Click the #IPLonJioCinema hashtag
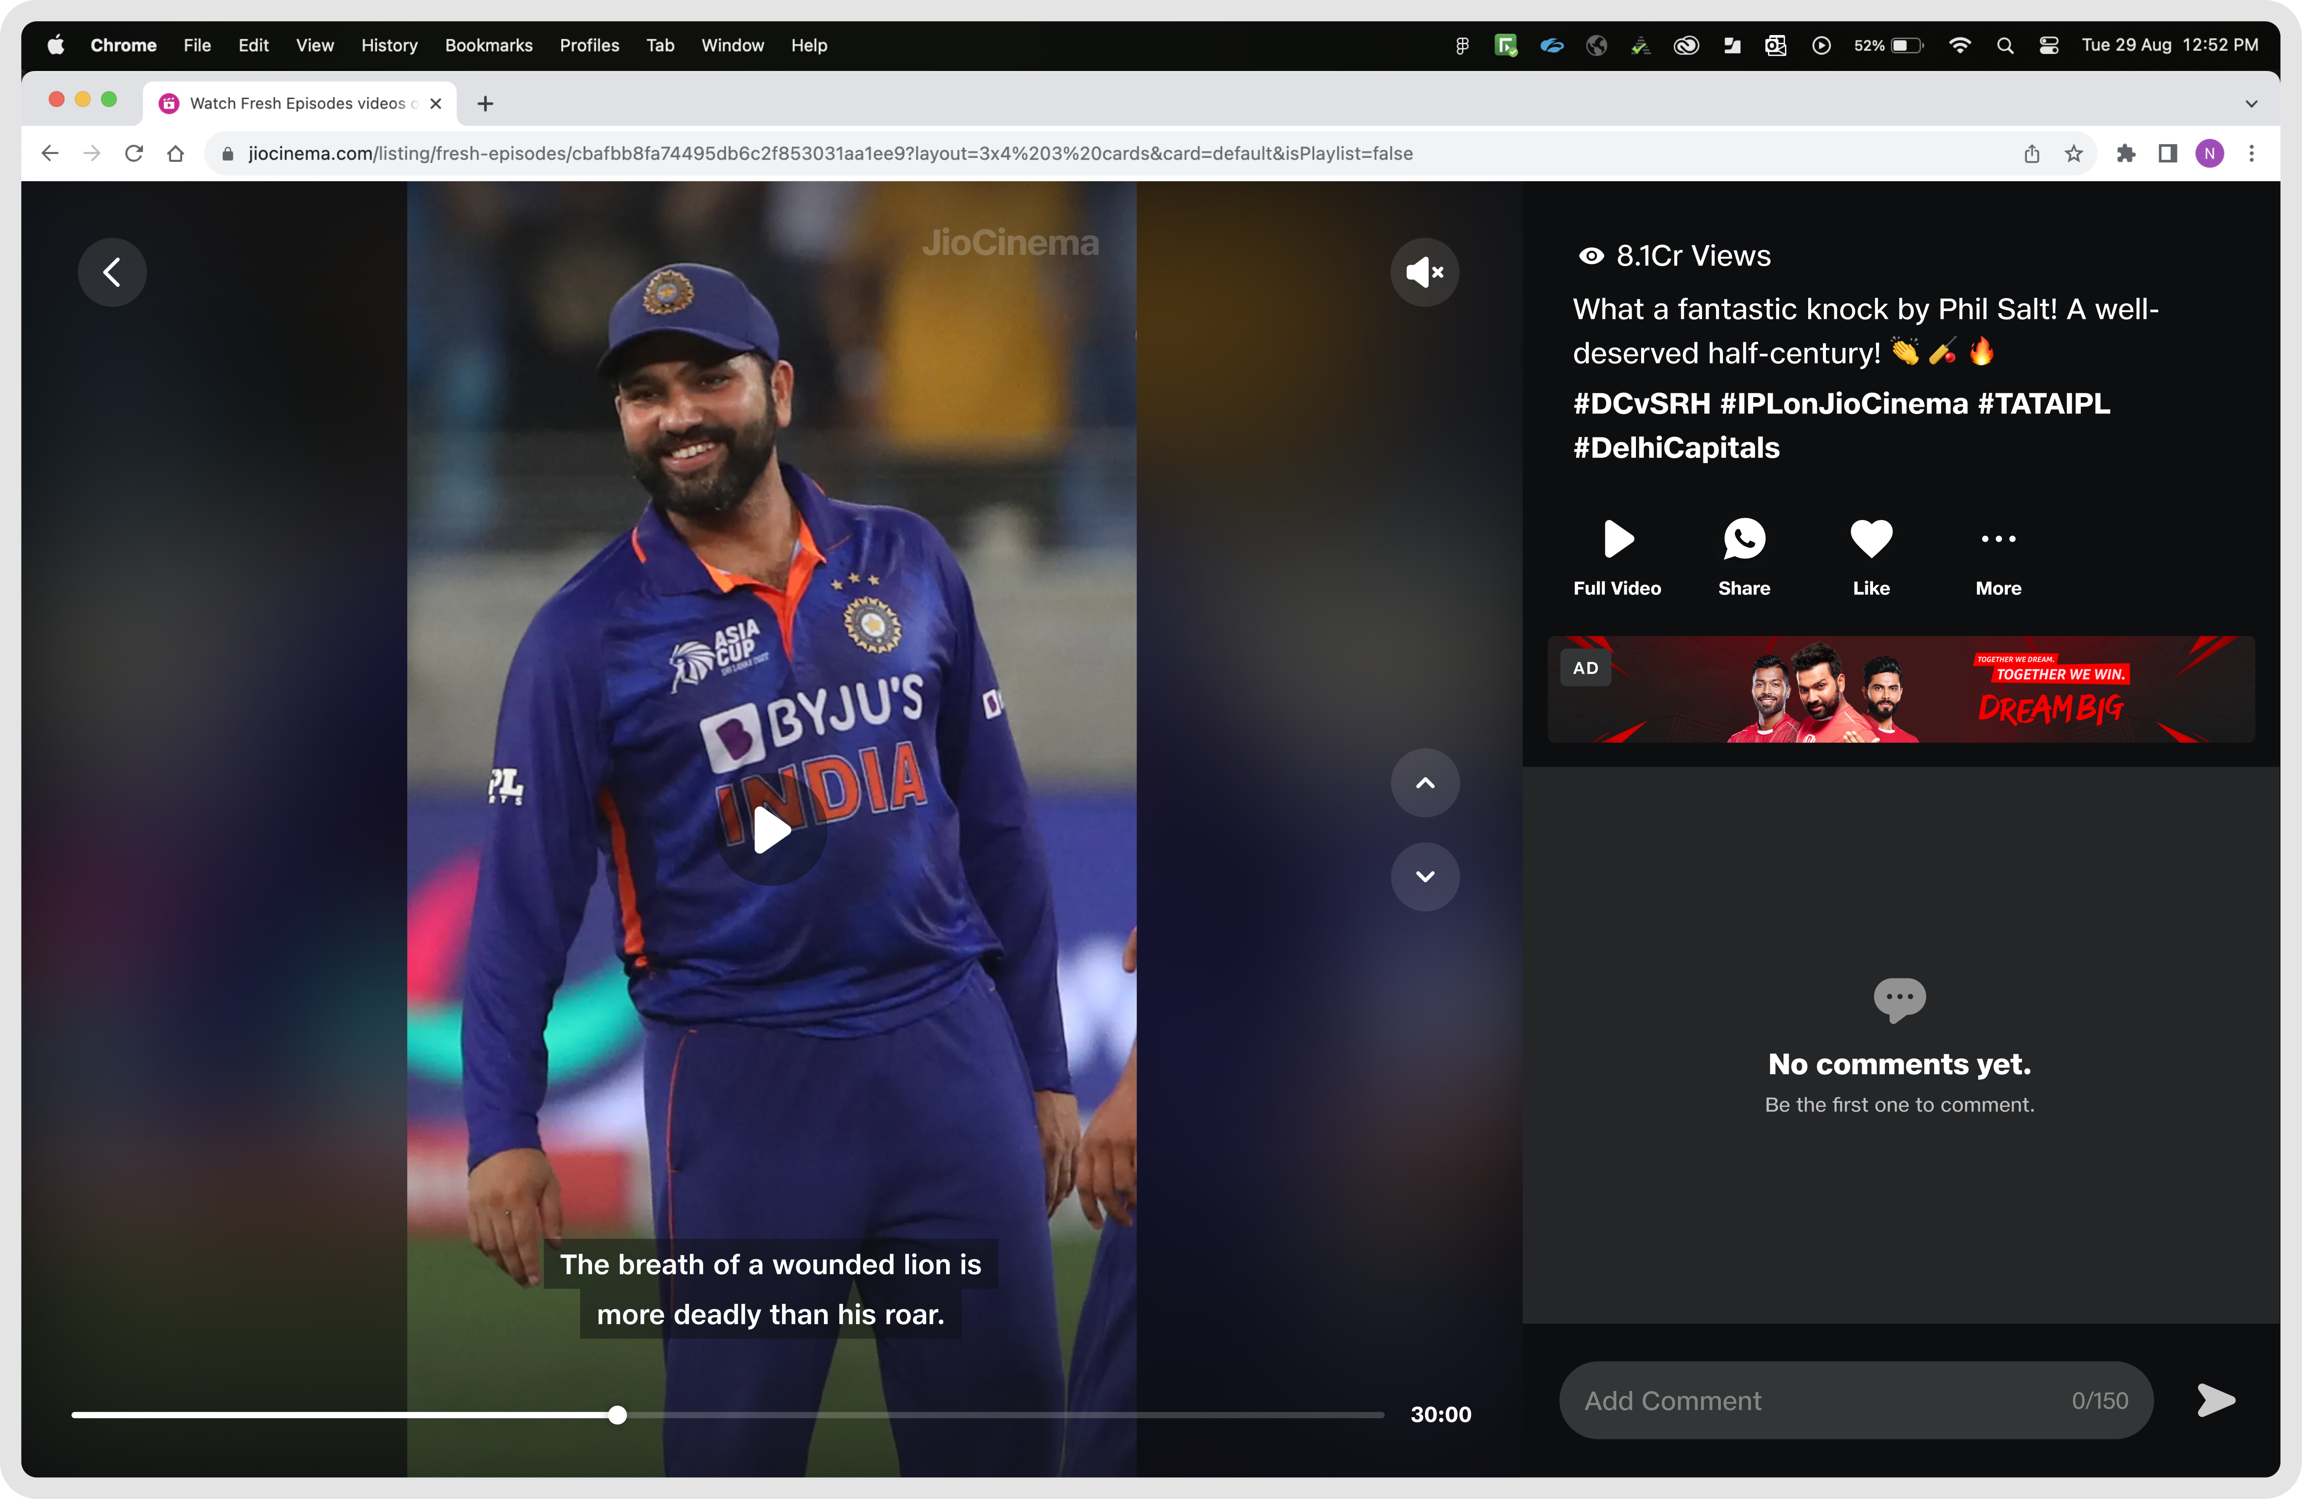The height and width of the screenshot is (1499, 2302). [1844, 403]
